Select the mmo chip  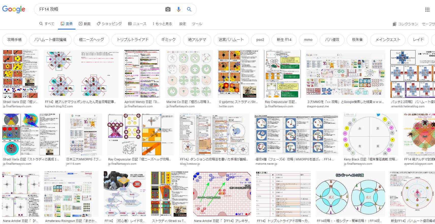(308, 40)
